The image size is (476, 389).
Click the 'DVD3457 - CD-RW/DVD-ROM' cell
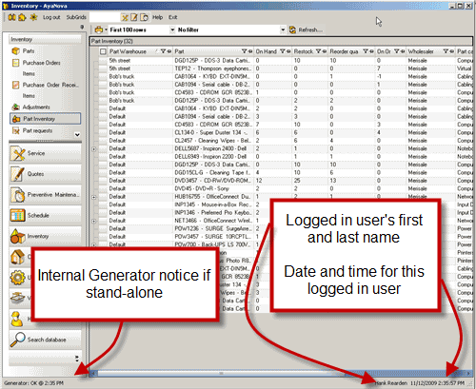pyautogui.click(x=213, y=181)
